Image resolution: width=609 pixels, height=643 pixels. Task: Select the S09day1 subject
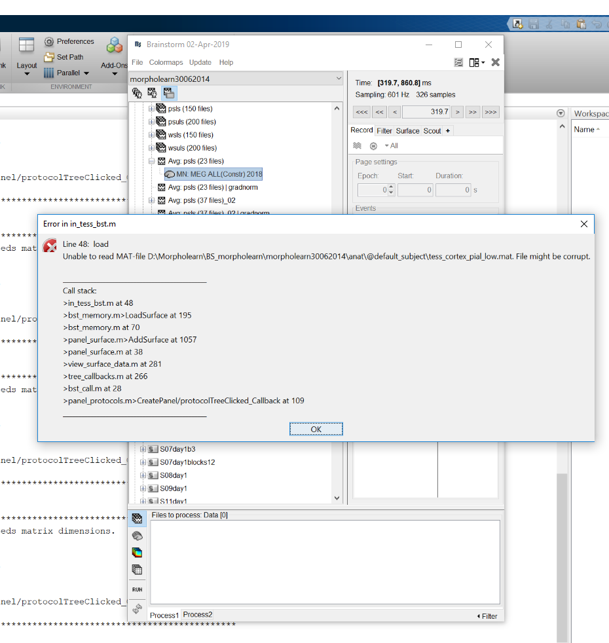point(173,488)
